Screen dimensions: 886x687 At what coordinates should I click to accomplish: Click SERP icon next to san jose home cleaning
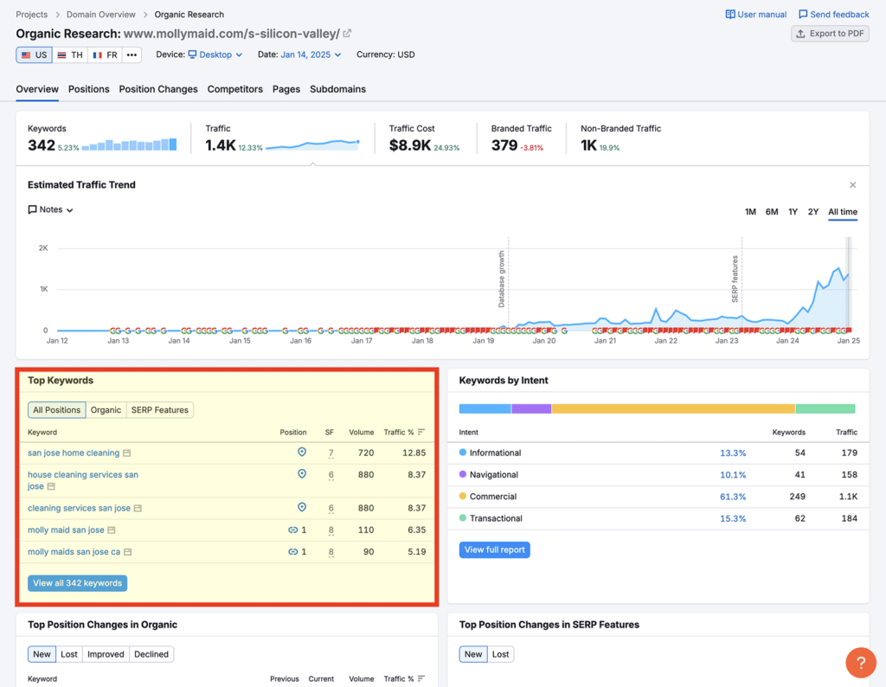tap(127, 453)
